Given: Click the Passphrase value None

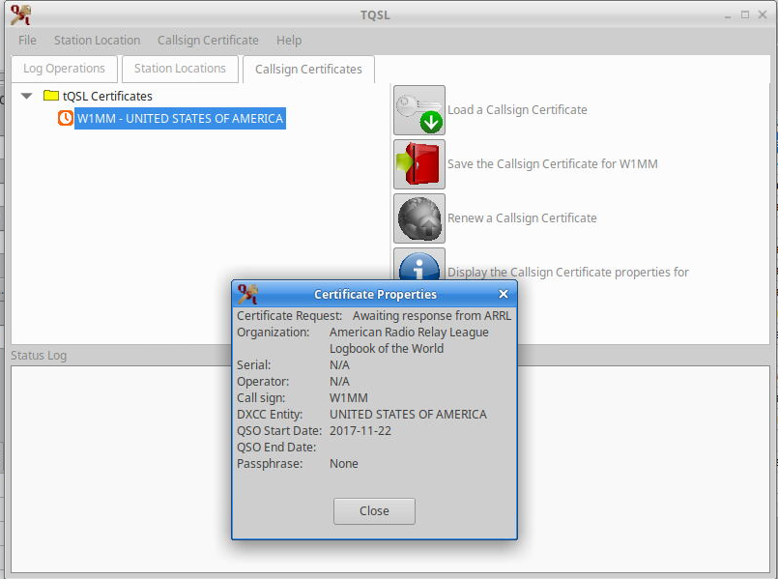Looking at the screenshot, I should coord(344,463).
